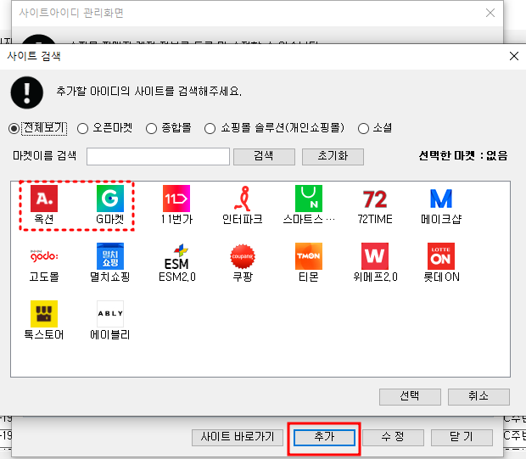The height and width of the screenshot is (459, 526).
Task: Pick the 티몬 TMON icon
Action: 309,256
